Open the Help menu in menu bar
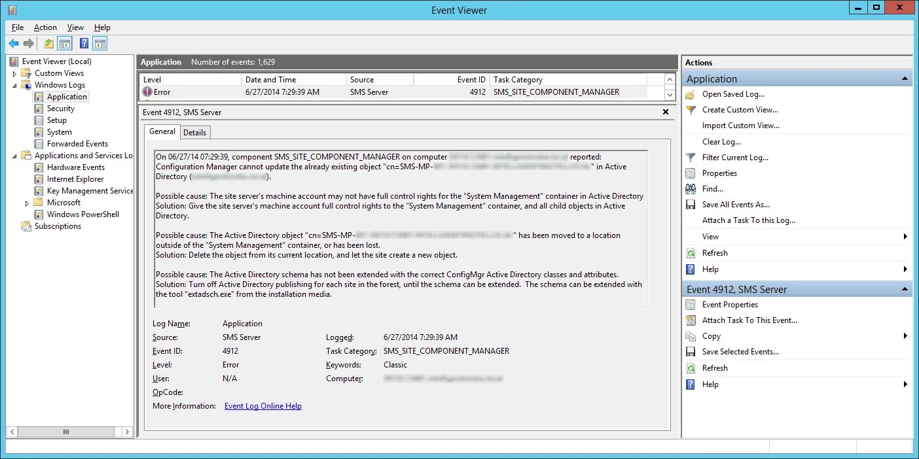The image size is (919, 459). click(x=102, y=27)
